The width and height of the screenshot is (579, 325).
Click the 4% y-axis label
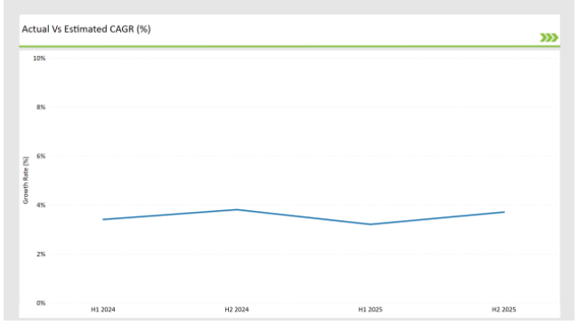tap(41, 205)
